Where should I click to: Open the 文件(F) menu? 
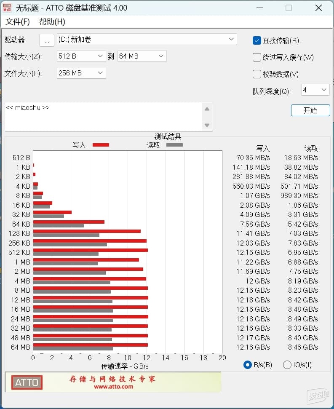click(x=17, y=21)
